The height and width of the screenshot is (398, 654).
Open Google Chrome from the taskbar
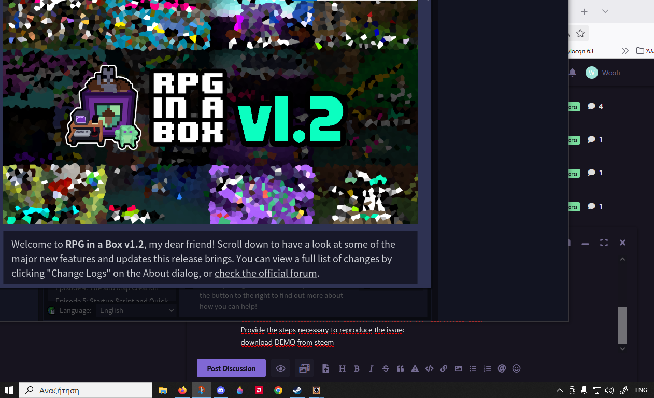(278, 390)
